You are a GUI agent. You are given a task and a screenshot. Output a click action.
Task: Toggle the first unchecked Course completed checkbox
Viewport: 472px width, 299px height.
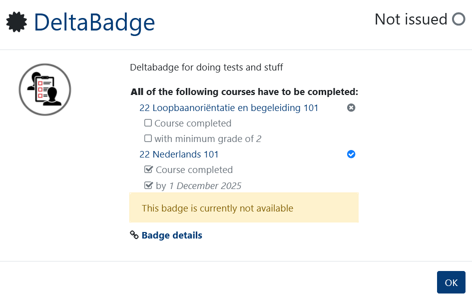(x=148, y=123)
